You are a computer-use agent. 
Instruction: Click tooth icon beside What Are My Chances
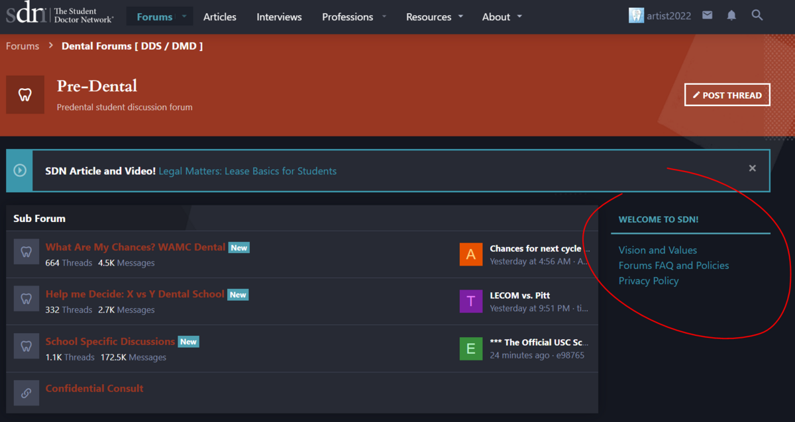coord(26,252)
